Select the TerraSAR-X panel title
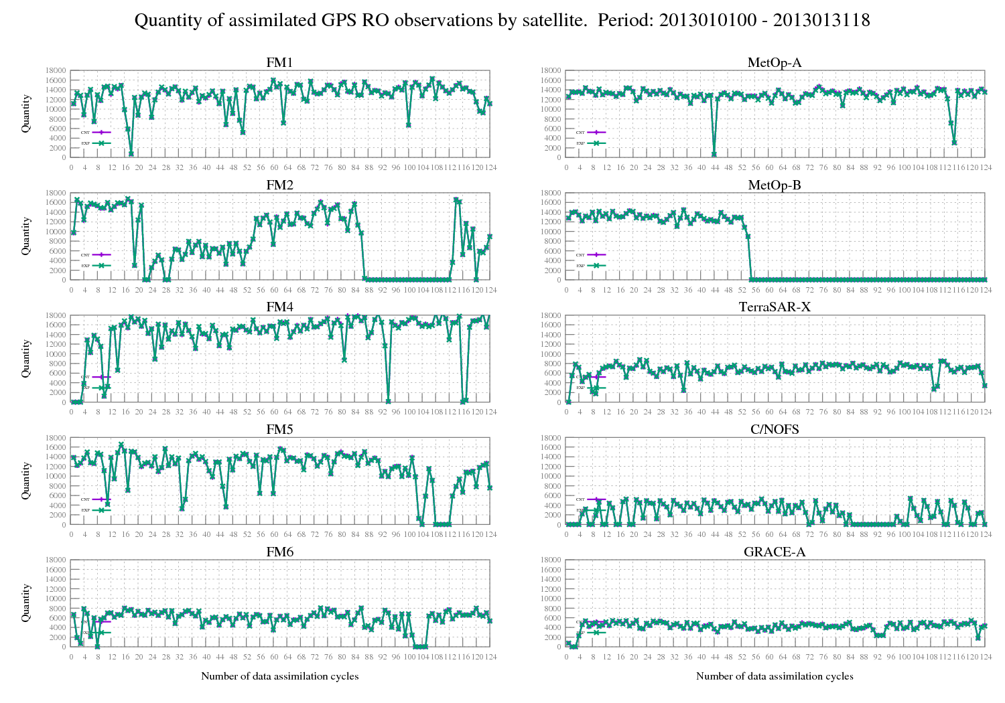 775,307
